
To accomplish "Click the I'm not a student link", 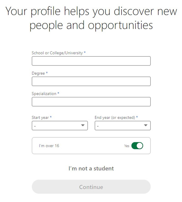I will click(91, 168).
